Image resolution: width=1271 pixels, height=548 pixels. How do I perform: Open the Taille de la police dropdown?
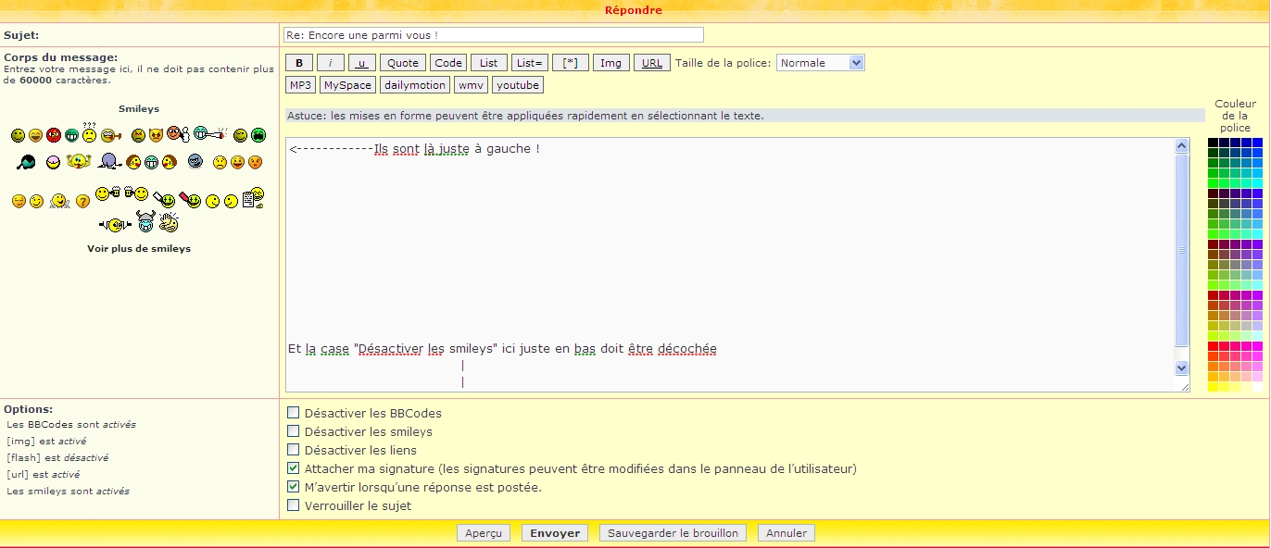(x=820, y=63)
